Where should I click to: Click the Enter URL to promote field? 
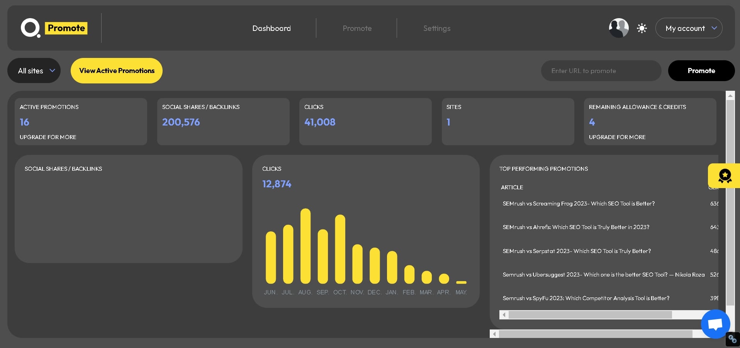tap(601, 71)
